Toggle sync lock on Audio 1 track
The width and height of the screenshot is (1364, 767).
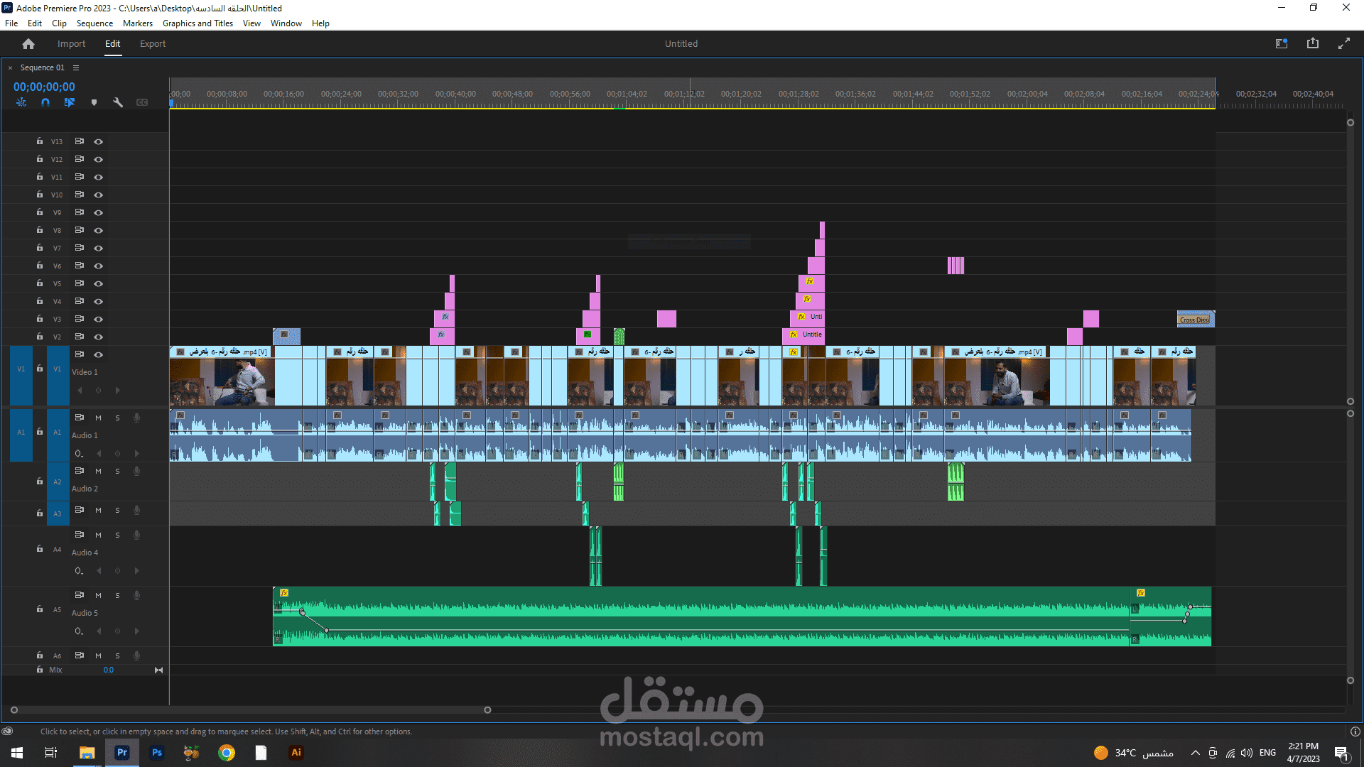tap(80, 418)
